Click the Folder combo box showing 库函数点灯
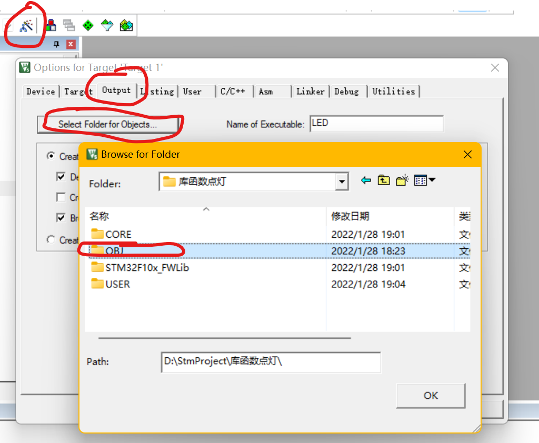This screenshot has height=443, width=539. [x=254, y=182]
